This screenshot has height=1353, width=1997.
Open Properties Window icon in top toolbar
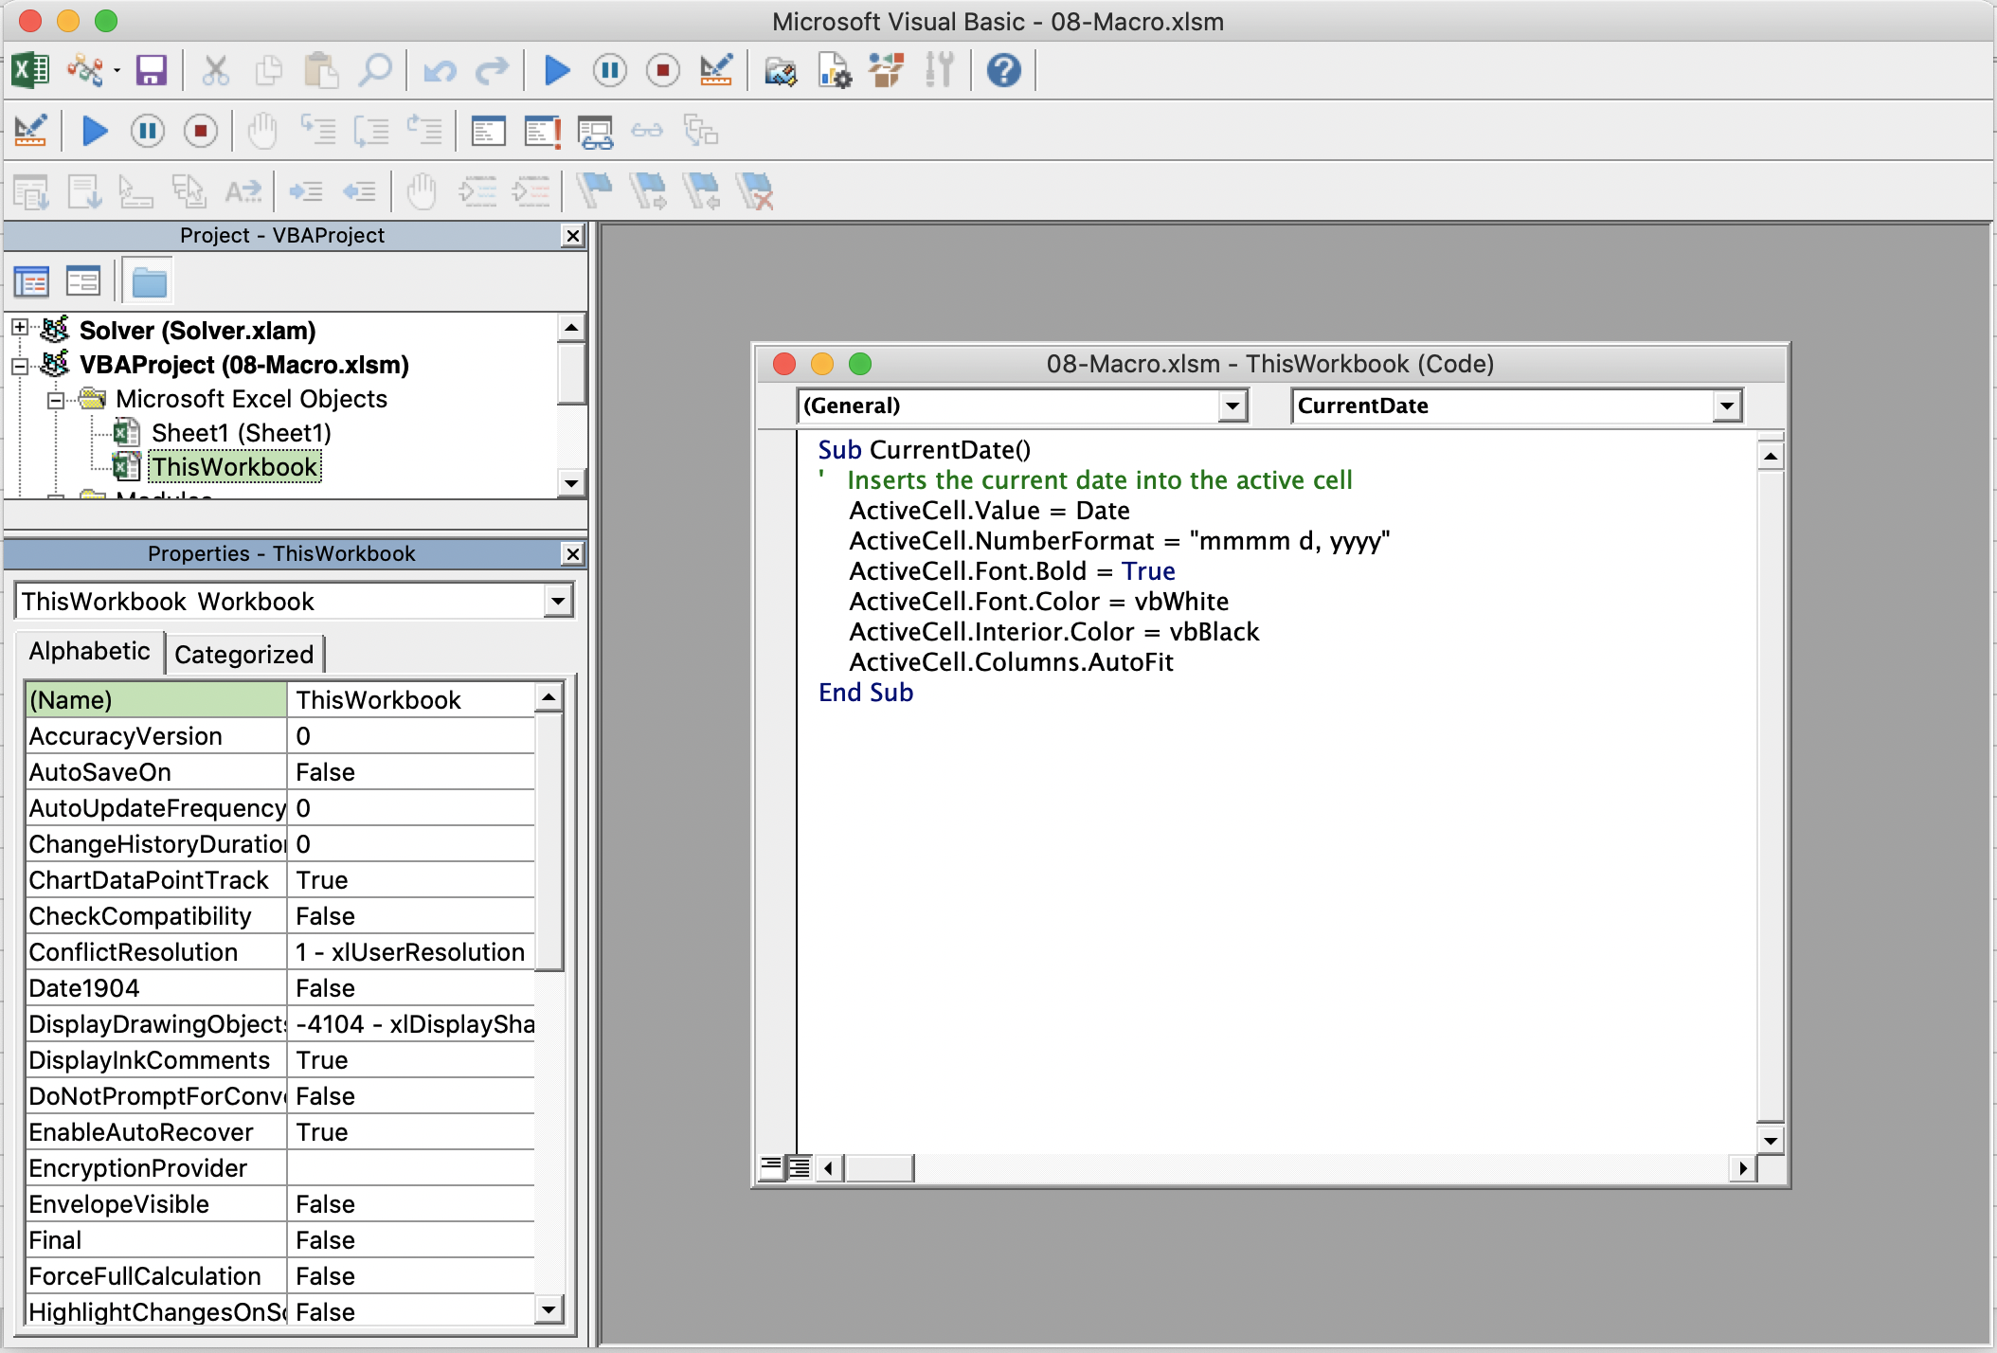(834, 70)
